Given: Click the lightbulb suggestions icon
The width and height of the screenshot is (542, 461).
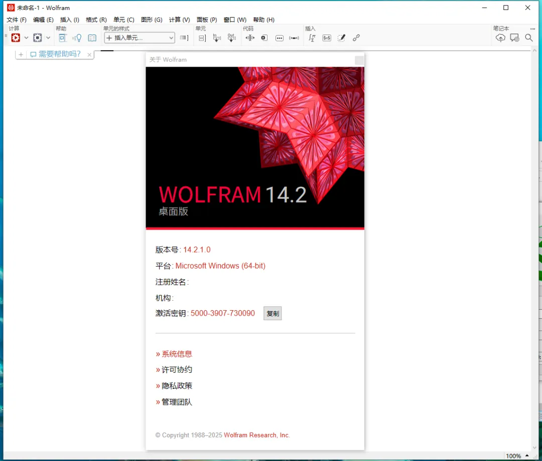Looking at the screenshot, I should [x=77, y=38].
